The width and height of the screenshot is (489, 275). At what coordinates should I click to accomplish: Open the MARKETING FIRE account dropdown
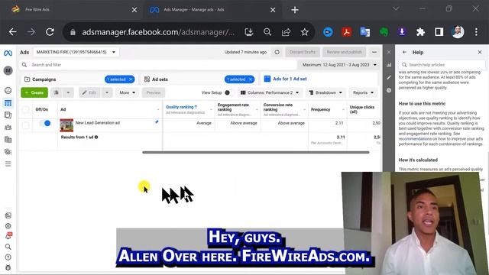tap(76, 52)
